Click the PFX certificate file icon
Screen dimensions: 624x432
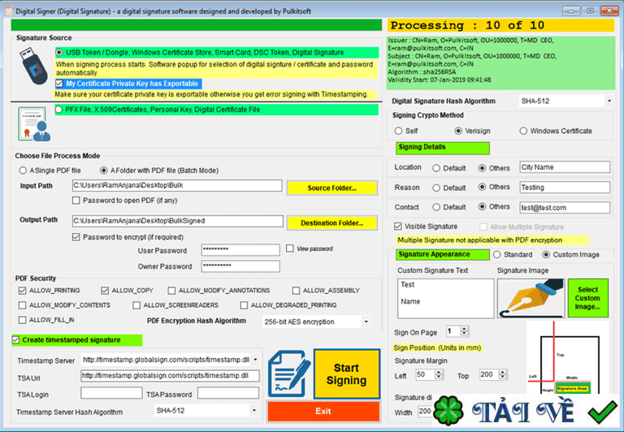(34, 123)
